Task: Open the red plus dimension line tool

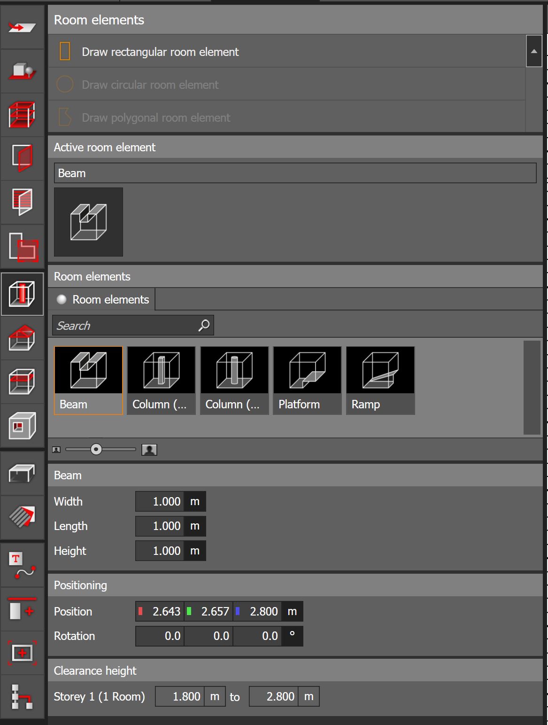Action: tap(22, 609)
